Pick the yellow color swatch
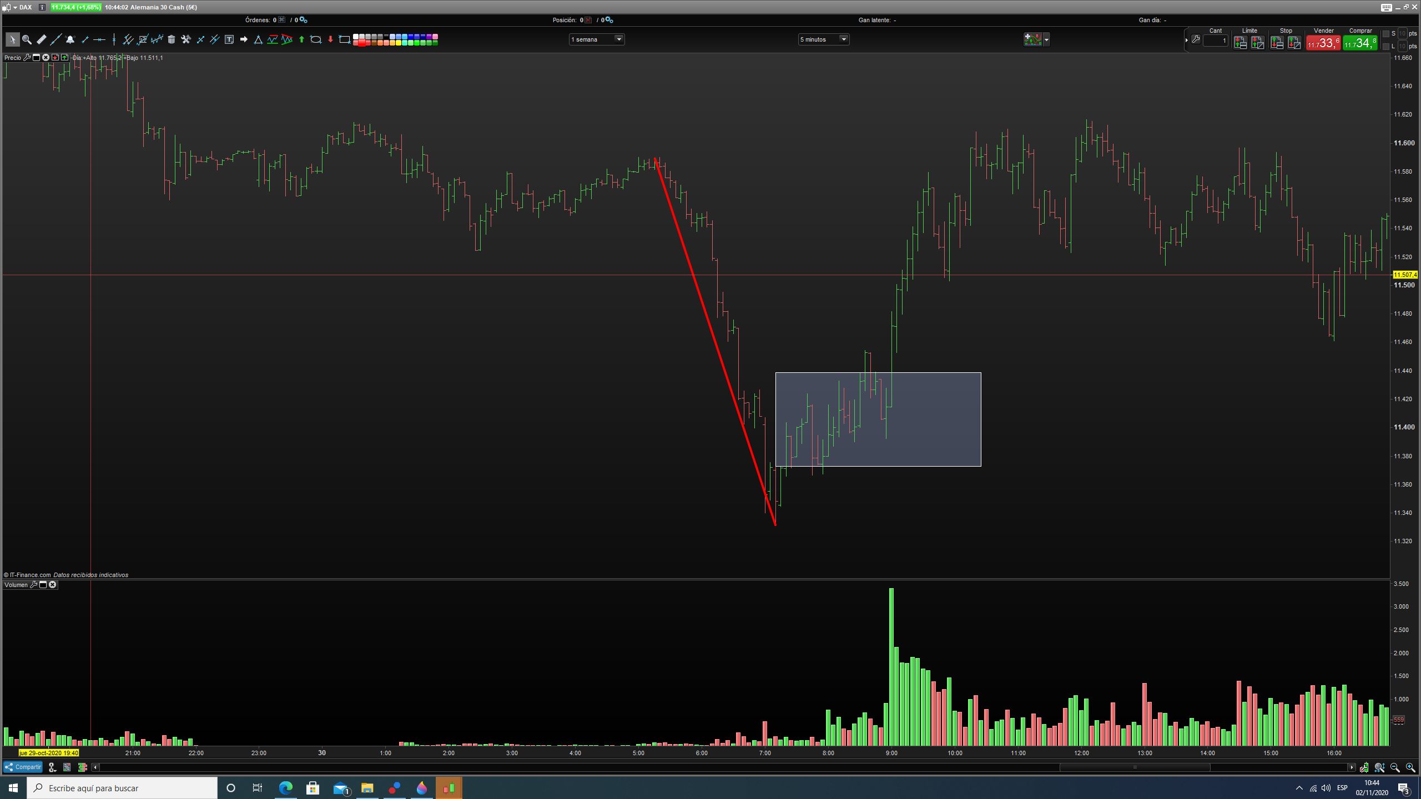Screen dimensions: 1421x799 (x=399, y=43)
